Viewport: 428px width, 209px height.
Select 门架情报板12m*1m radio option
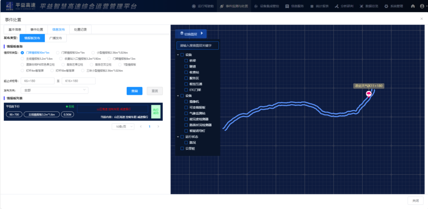point(58,52)
